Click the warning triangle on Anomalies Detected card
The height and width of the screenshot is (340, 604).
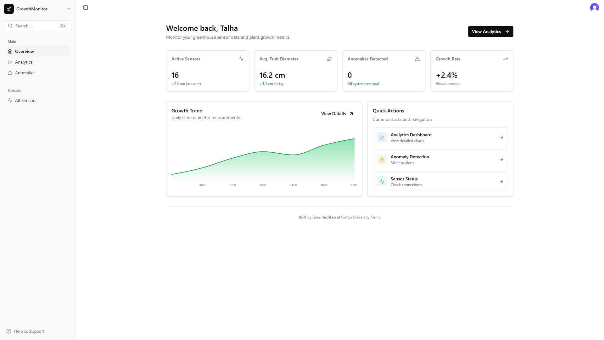pos(417,59)
